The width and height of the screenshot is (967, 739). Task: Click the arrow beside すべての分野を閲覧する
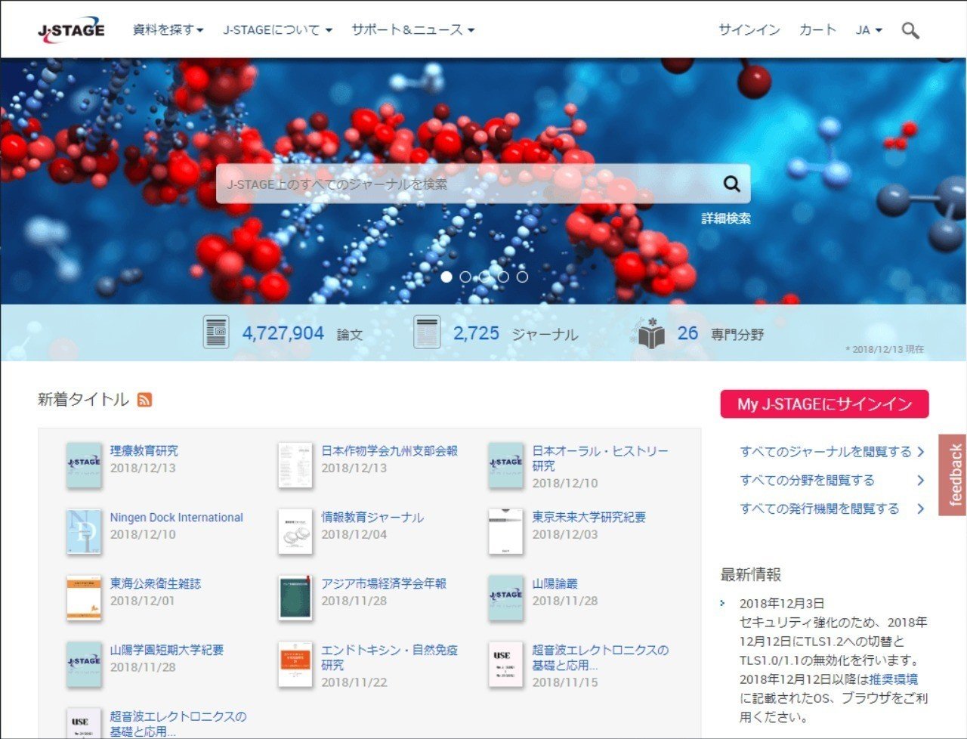(920, 481)
